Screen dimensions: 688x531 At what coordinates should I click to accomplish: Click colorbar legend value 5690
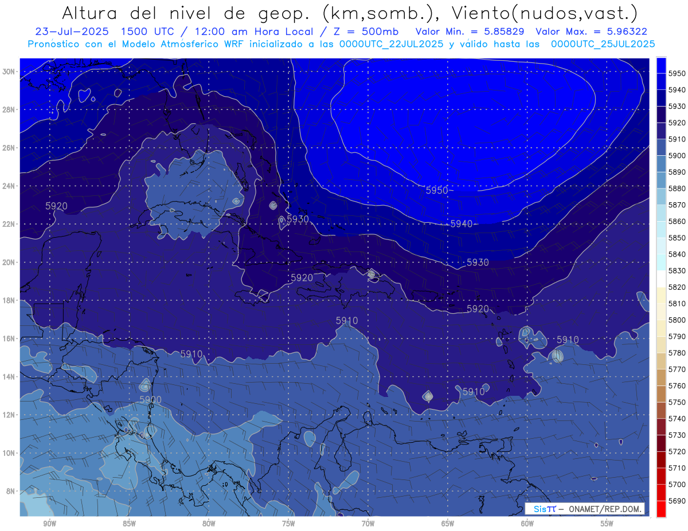coord(677,501)
